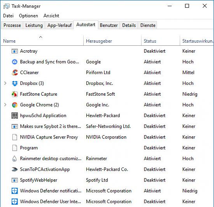
Task: Click publisher 'Google Inc.'
Action: [98, 105]
